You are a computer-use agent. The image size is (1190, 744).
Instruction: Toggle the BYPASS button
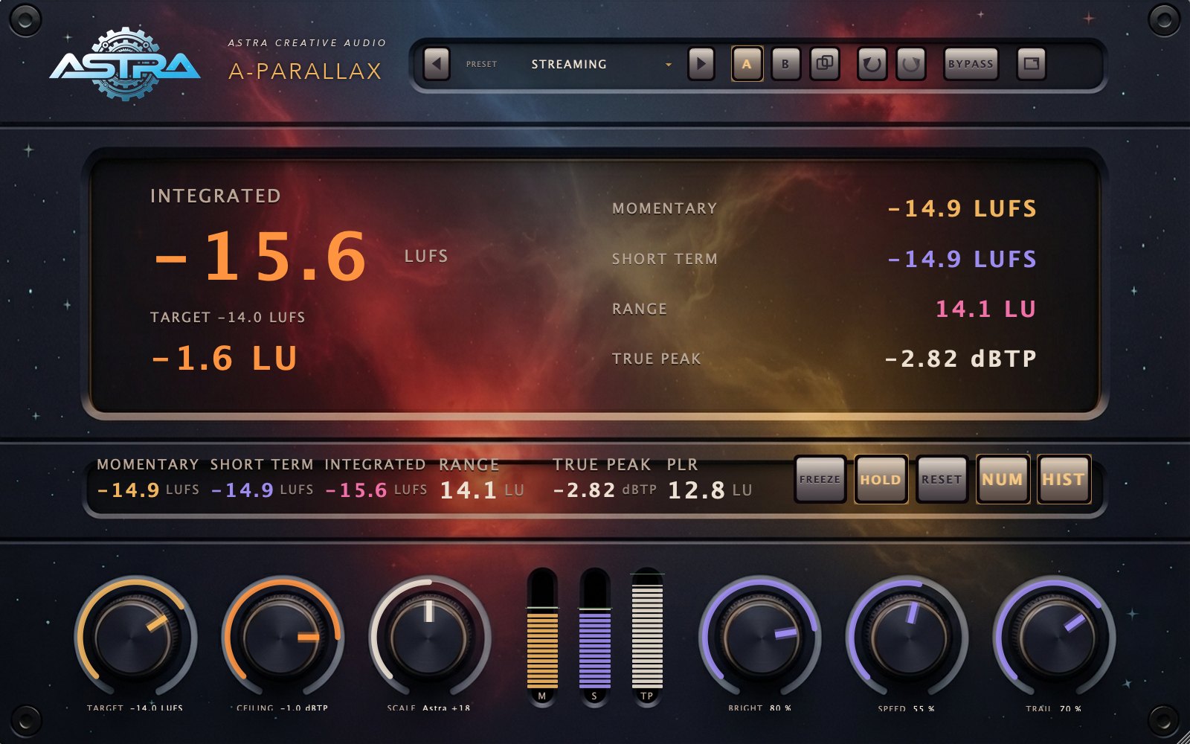click(971, 64)
